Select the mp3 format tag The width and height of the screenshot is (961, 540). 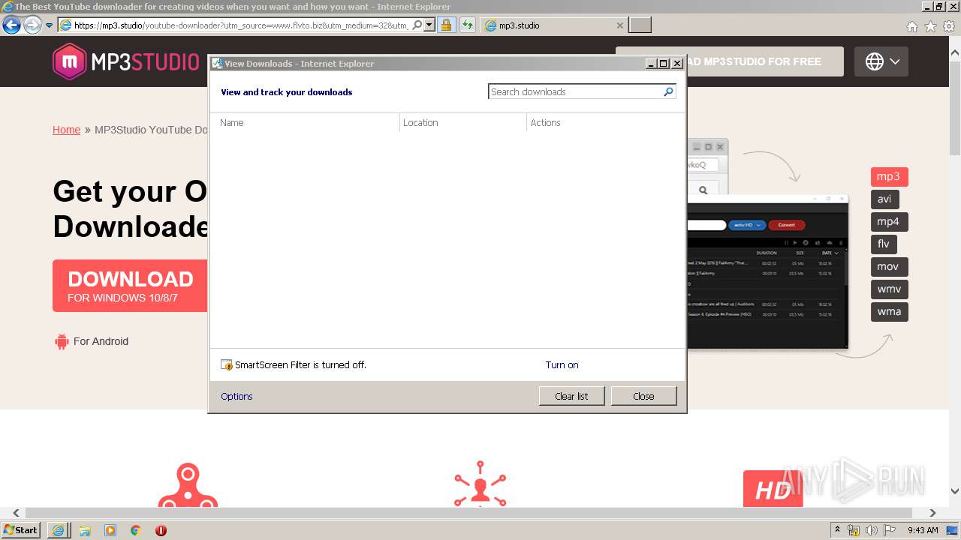[889, 177]
